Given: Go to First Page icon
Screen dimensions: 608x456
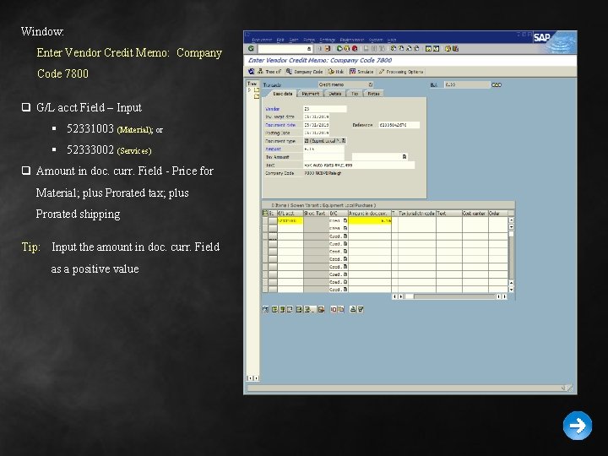Looking at the screenshot, I should 394,48.
